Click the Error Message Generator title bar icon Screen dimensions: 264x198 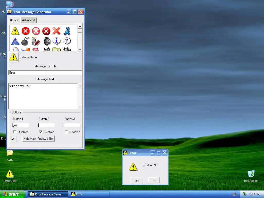(9, 12)
